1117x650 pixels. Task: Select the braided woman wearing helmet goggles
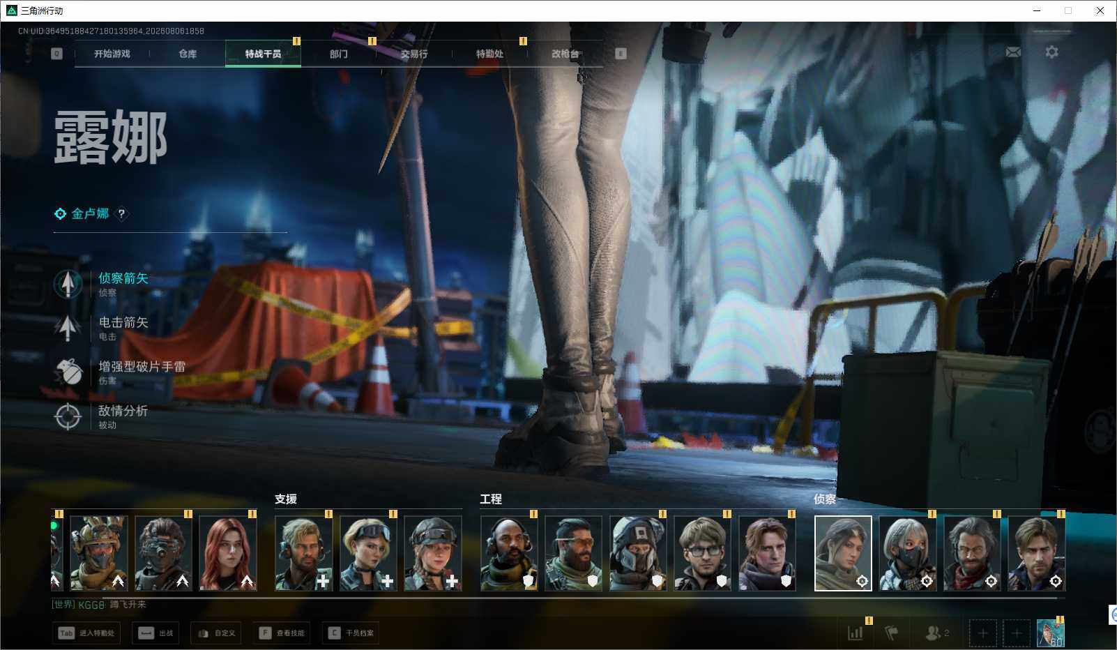[x=433, y=553]
